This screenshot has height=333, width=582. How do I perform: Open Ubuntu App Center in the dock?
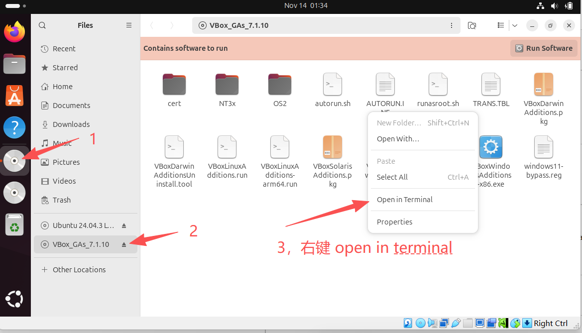click(14, 96)
